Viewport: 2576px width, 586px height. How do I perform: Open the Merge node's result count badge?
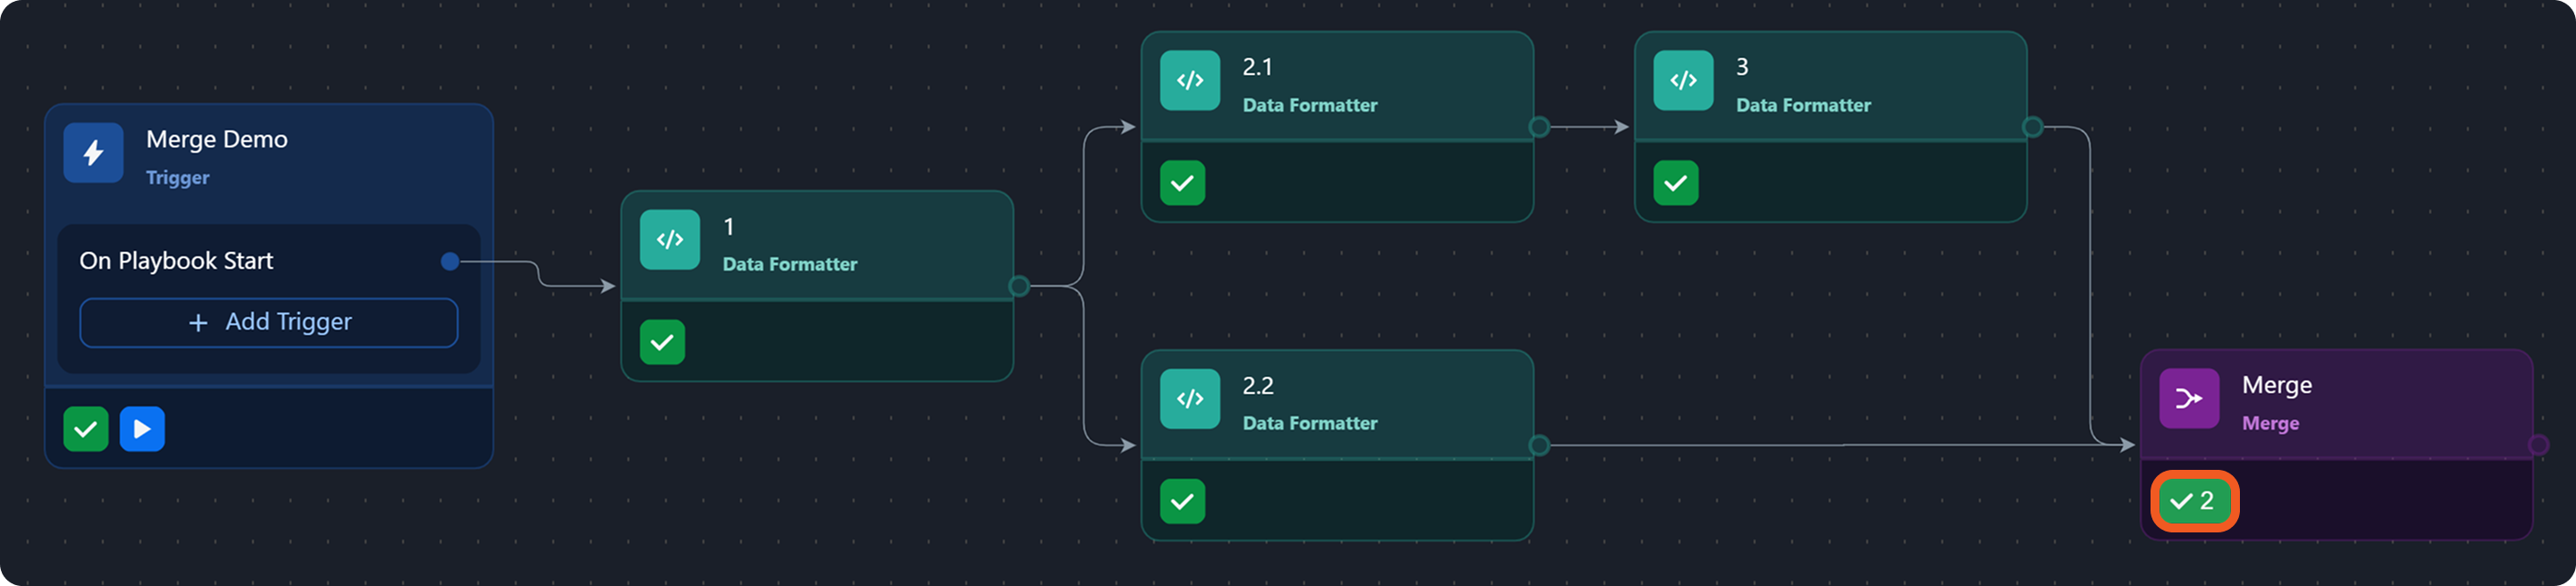coord(2194,501)
